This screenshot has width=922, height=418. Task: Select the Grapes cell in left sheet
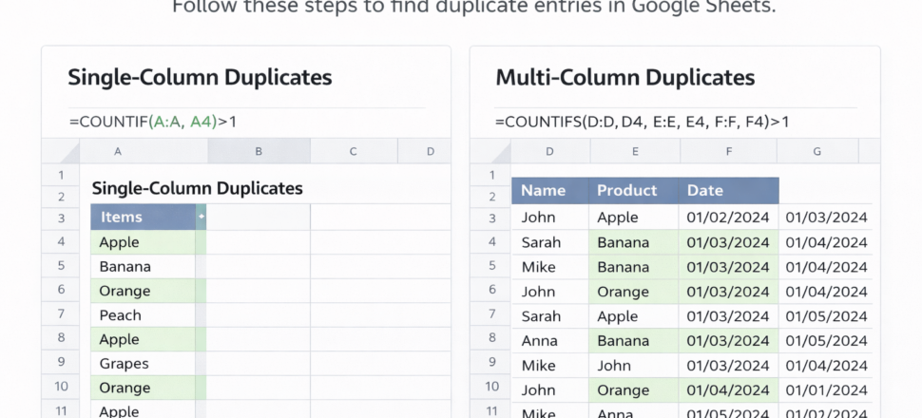tap(143, 363)
